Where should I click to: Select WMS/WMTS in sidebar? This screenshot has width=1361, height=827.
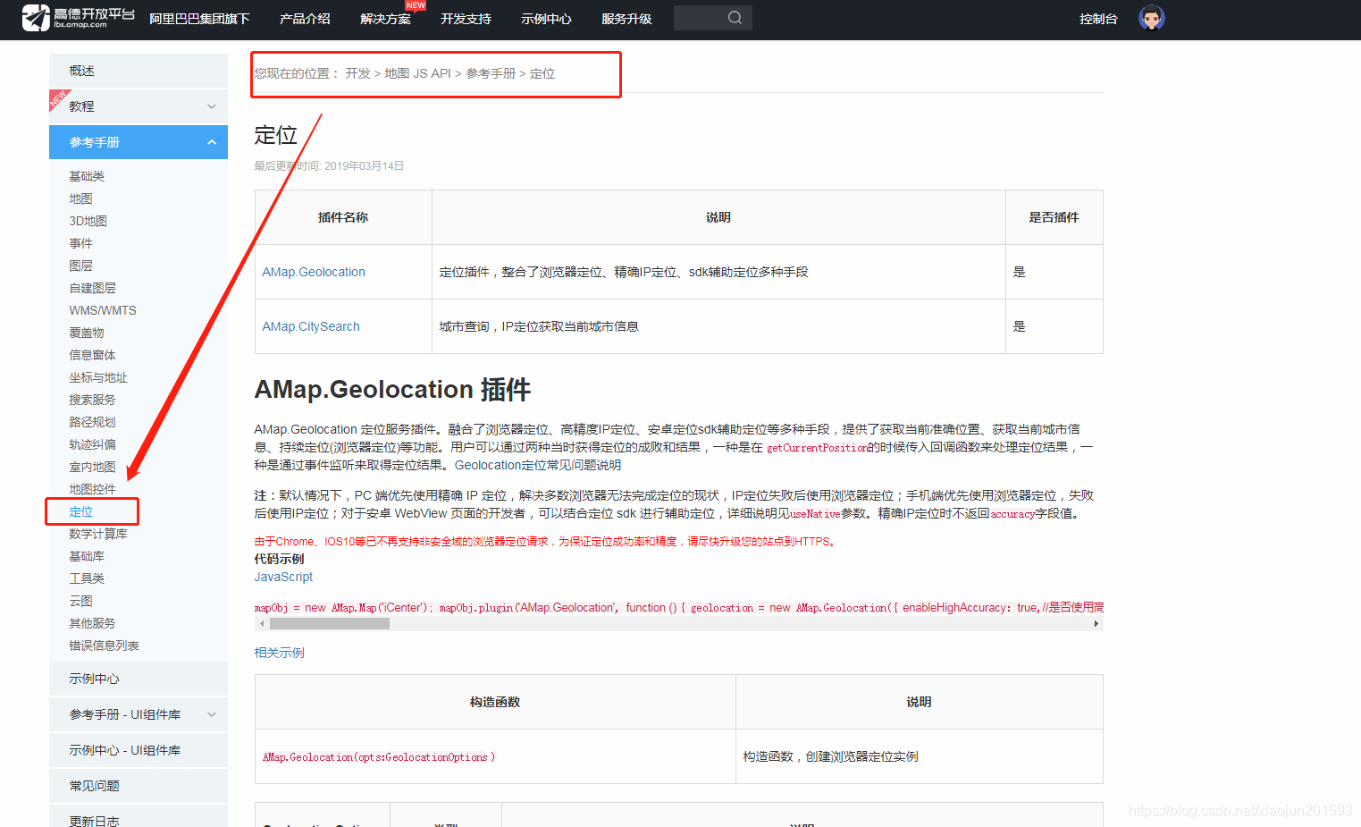pyautogui.click(x=103, y=310)
